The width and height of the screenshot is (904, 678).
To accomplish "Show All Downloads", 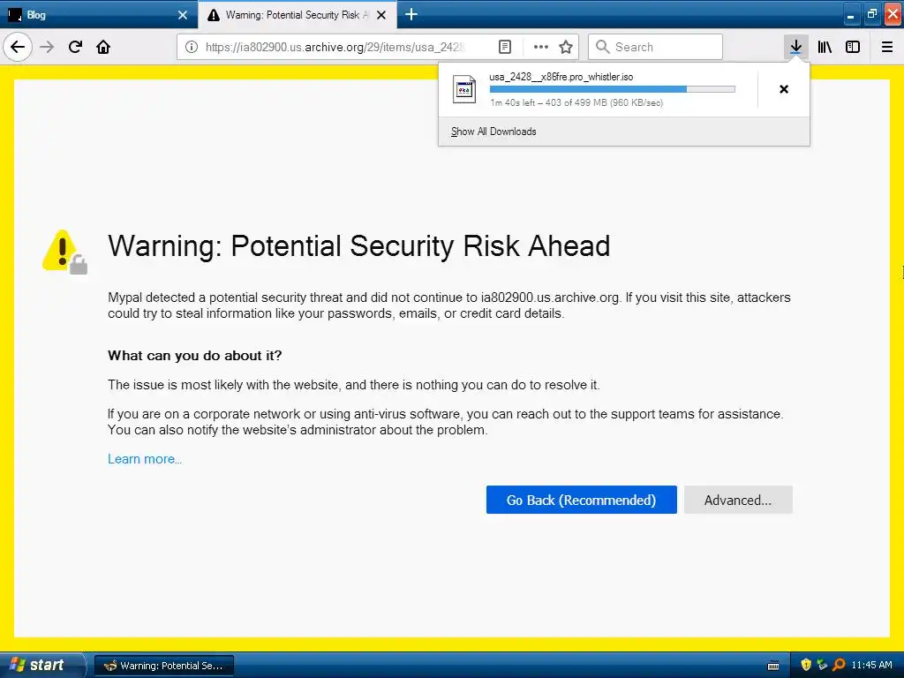I will click(x=493, y=132).
